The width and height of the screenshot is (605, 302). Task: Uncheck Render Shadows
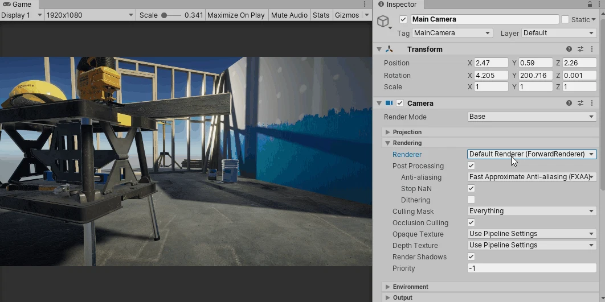coord(471,257)
